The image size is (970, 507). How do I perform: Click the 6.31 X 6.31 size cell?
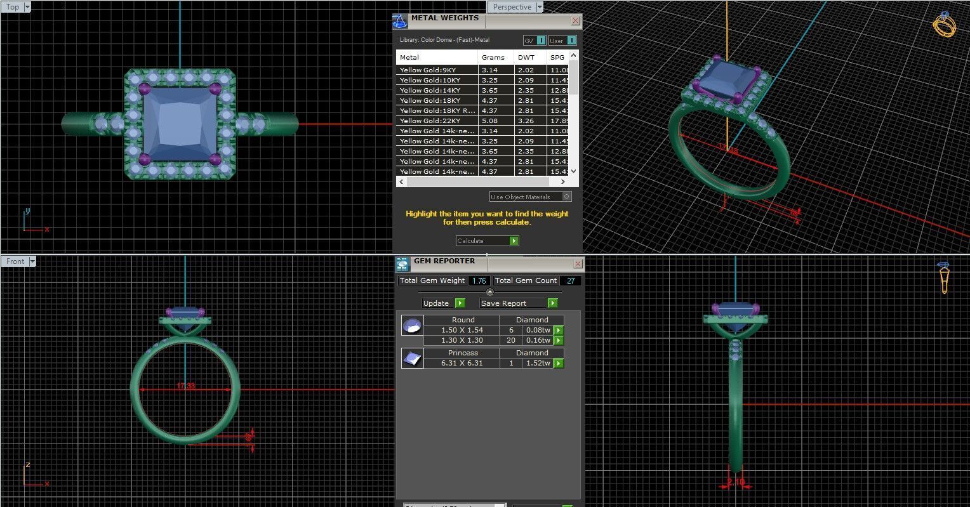click(x=462, y=363)
